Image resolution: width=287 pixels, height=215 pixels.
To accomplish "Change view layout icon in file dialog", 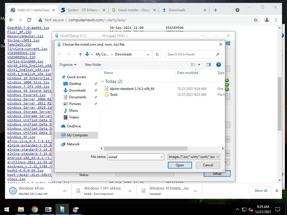I will 193,65.
